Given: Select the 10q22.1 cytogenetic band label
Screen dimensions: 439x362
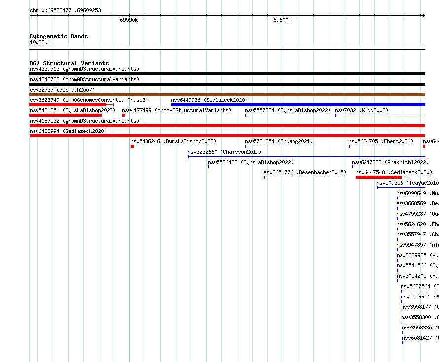Looking at the screenshot, I should 40,42.
